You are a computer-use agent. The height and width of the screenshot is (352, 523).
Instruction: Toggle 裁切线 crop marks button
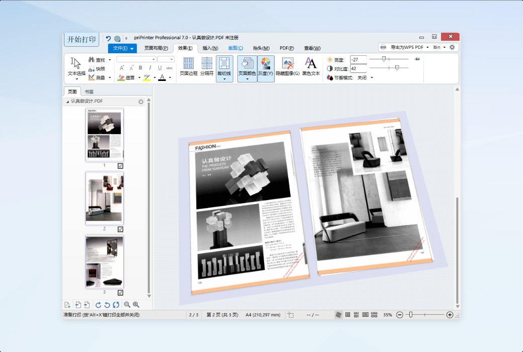click(x=224, y=68)
